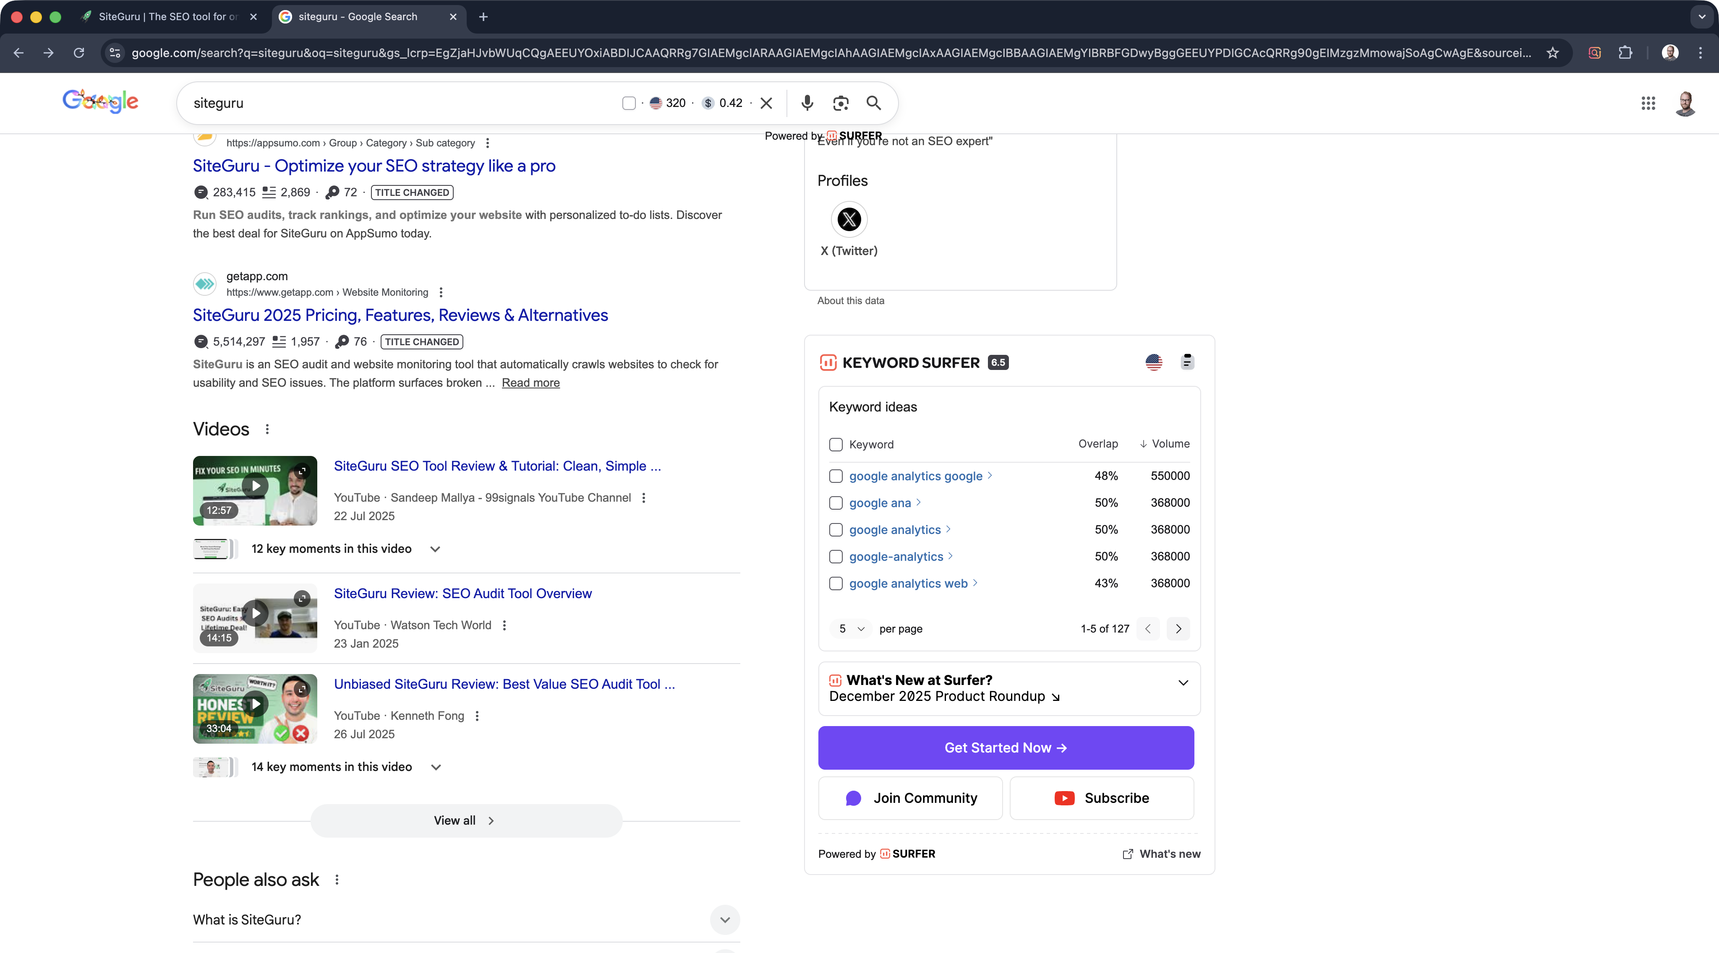Clear the search box with the X icon

tap(766, 103)
